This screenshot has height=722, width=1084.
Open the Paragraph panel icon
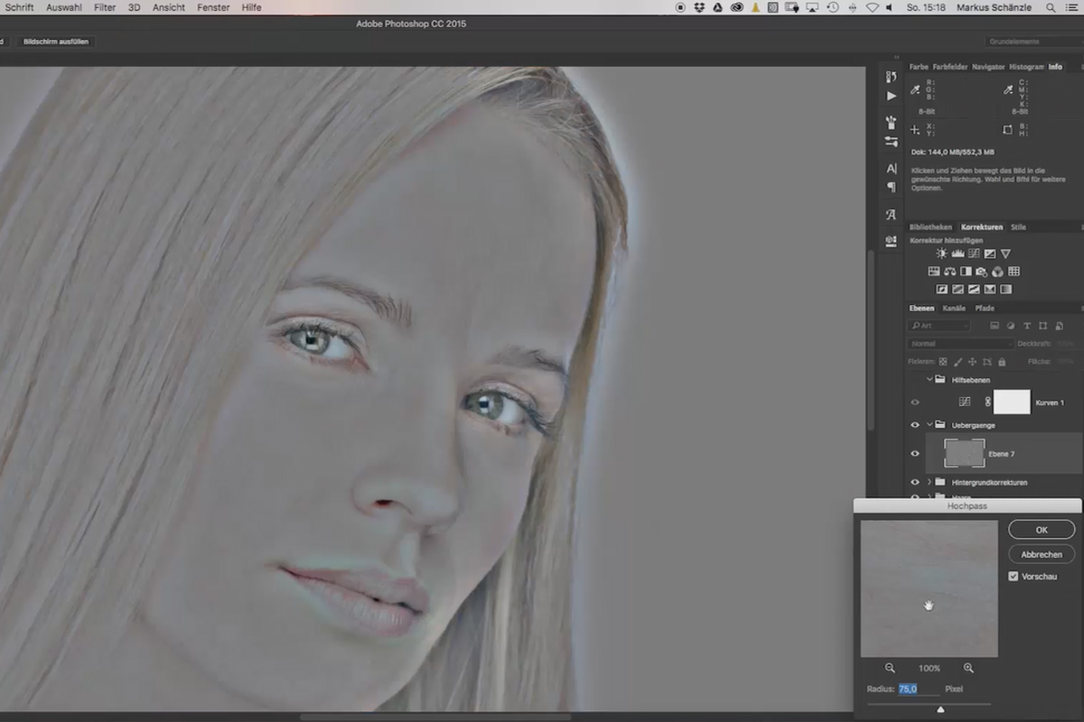892,188
